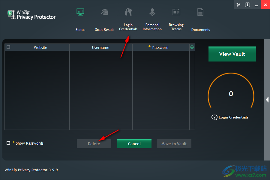
Task: Toggle the select-all checkbox in Website header
Action: (8, 47)
